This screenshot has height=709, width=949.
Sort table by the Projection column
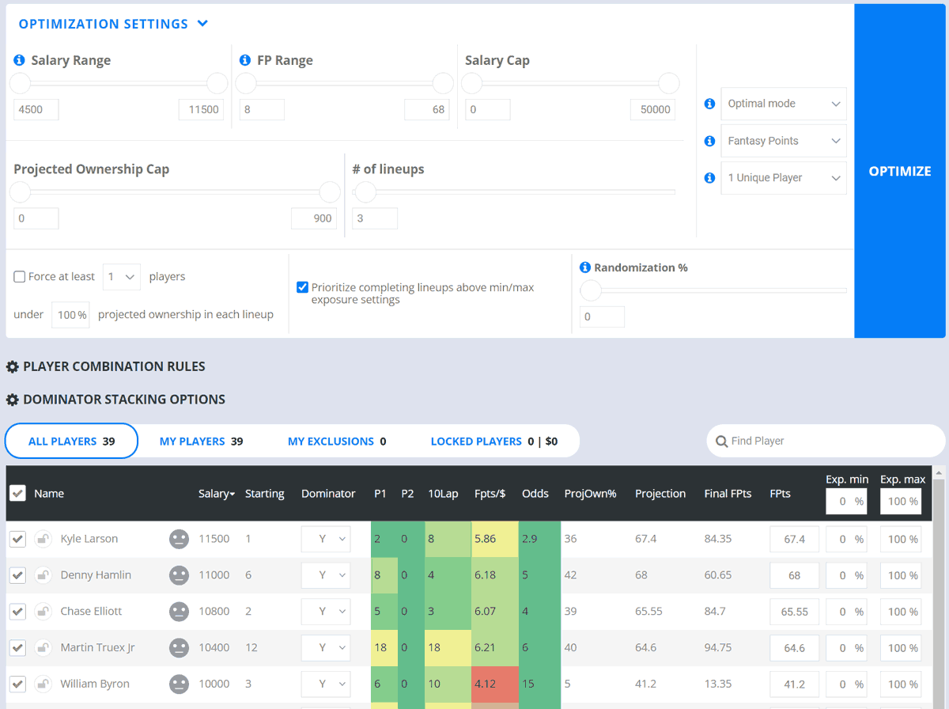point(660,494)
